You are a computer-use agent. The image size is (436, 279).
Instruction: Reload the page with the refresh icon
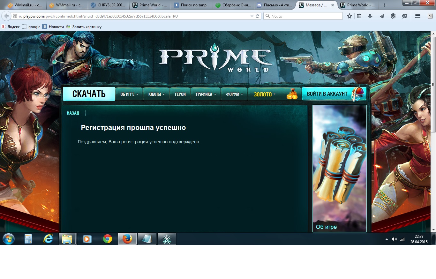click(x=258, y=16)
